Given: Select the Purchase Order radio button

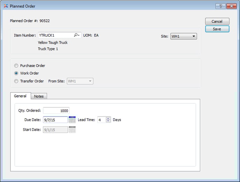Looking at the screenshot, I should 16,65.
